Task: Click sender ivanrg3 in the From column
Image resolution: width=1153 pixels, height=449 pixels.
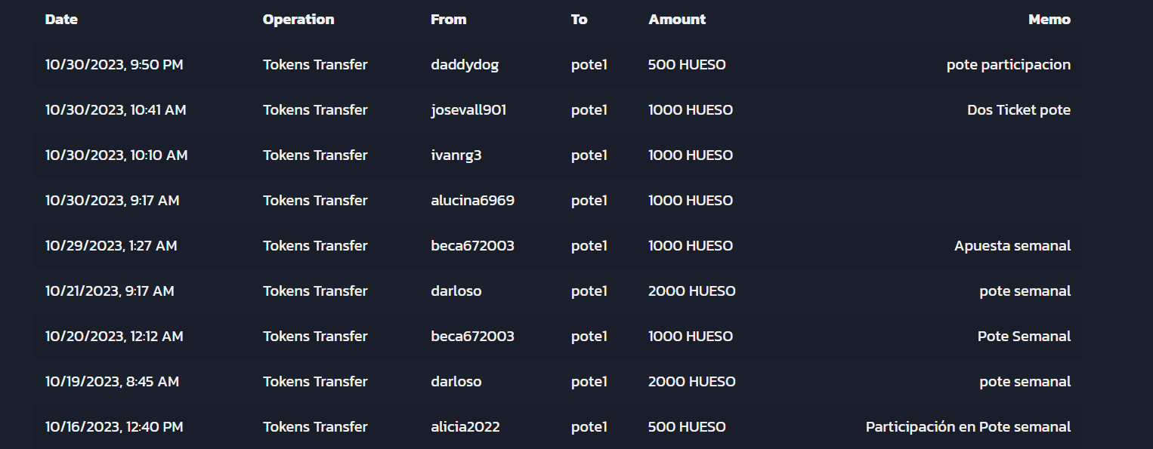Action: click(x=456, y=155)
